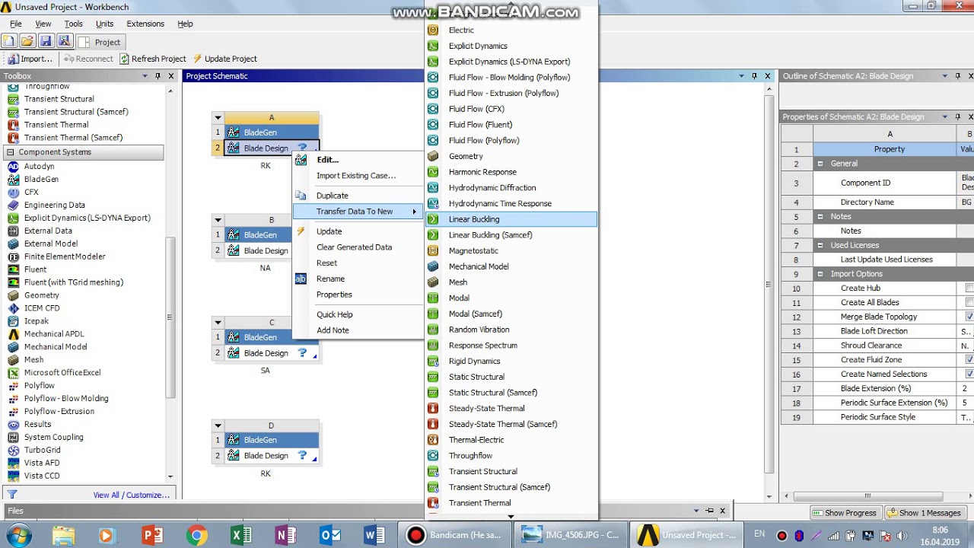
Task: Click the Save project disk icon
Action: click(x=46, y=41)
